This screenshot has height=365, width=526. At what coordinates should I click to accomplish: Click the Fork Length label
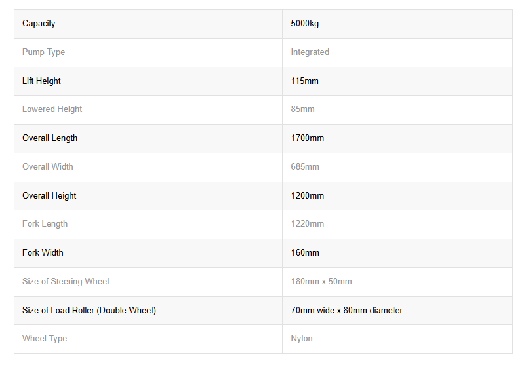[45, 224]
